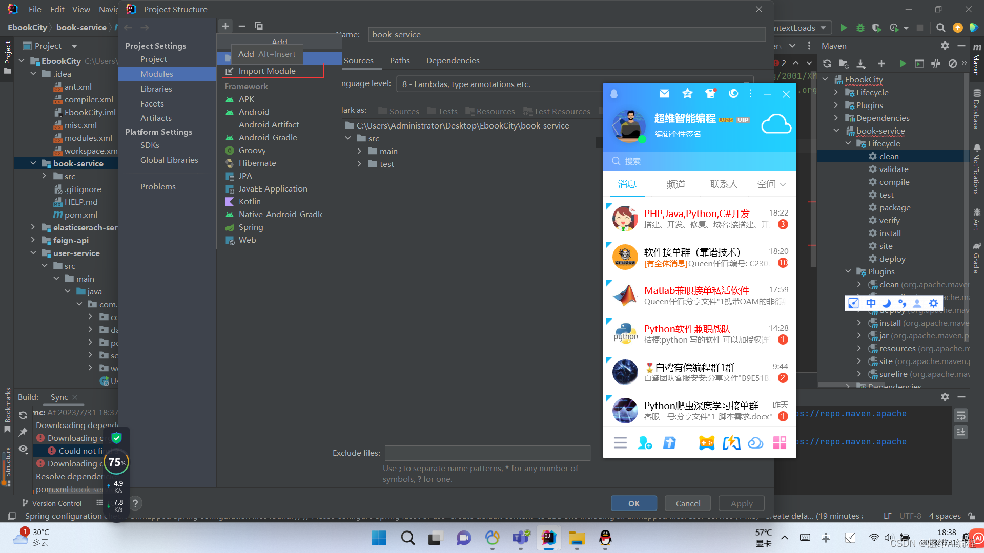
Task: Open the 频道 tab in QQ
Action: 675,184
